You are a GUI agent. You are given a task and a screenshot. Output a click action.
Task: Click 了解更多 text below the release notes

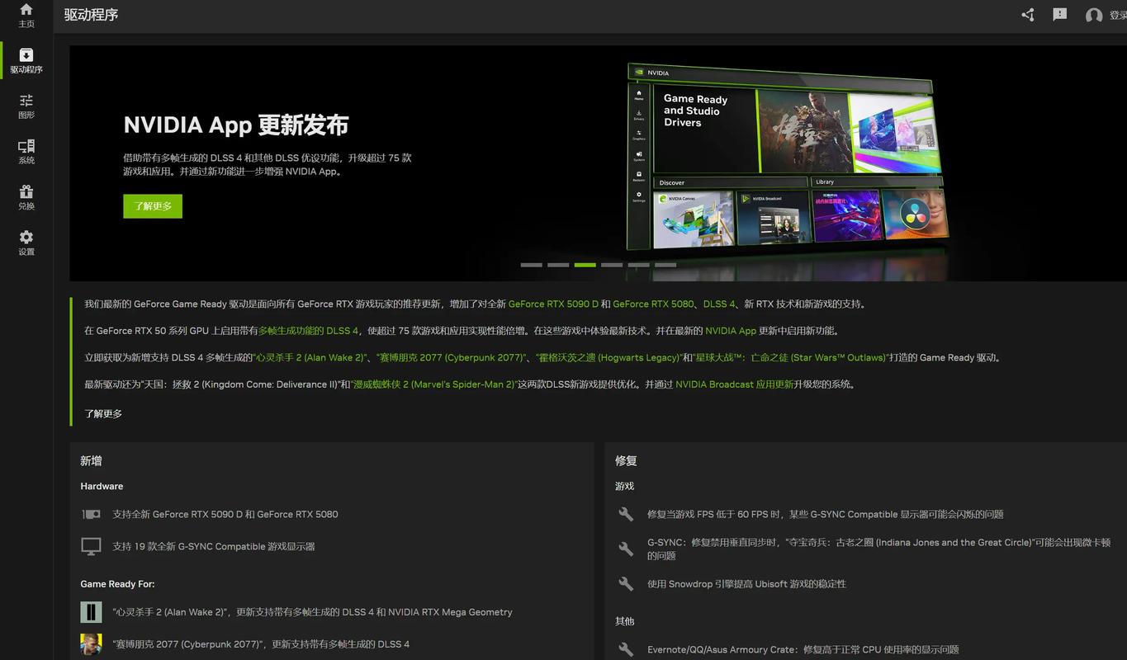(x=103, y=413)
